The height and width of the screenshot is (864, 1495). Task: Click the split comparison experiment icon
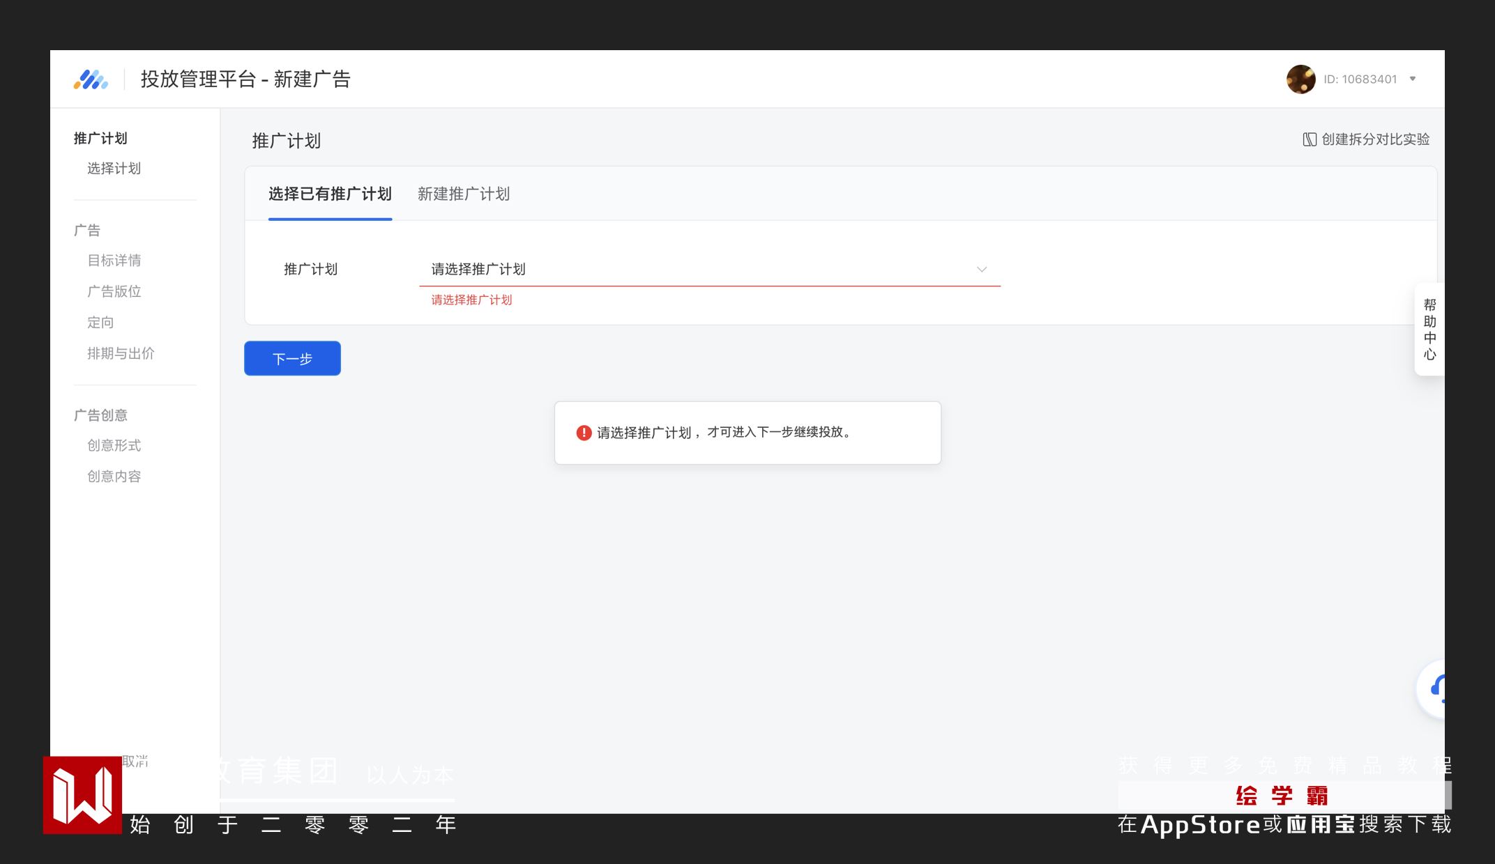1310,139
